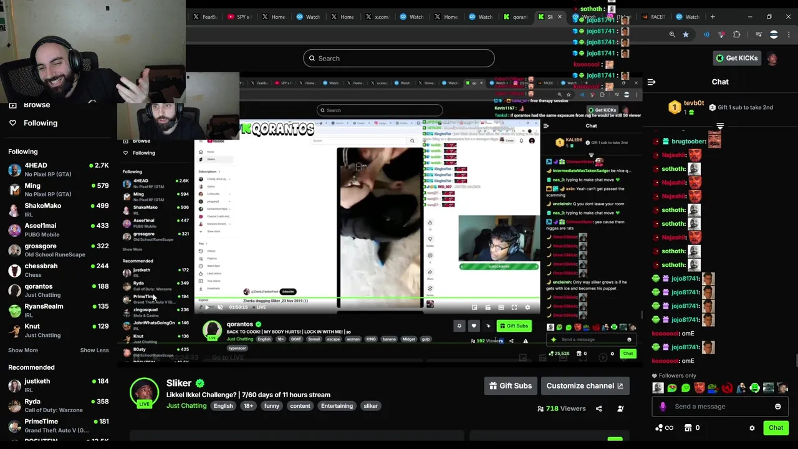Open 4HEAD channel in Following list
The image size is (798, 449).
tap(58, 170)
